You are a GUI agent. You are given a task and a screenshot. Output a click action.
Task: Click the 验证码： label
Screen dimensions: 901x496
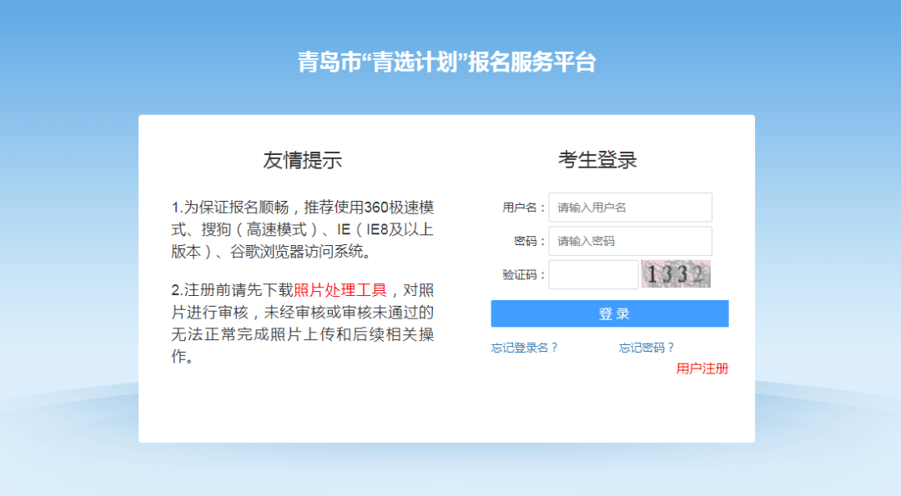pyautogui.click(x=523, y=274)
